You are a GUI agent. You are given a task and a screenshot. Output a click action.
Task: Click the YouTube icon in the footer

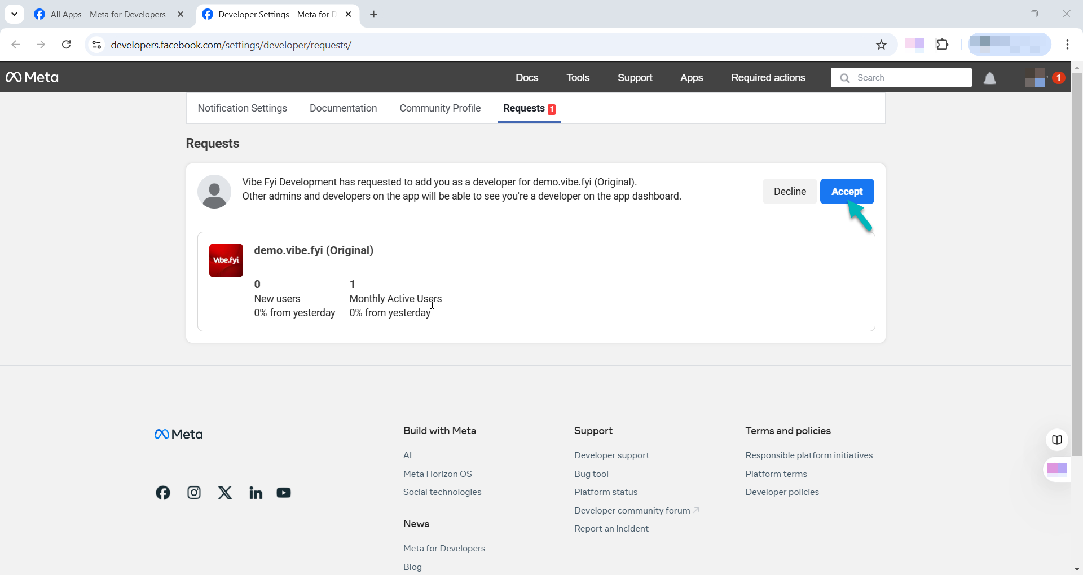point(284,493)
